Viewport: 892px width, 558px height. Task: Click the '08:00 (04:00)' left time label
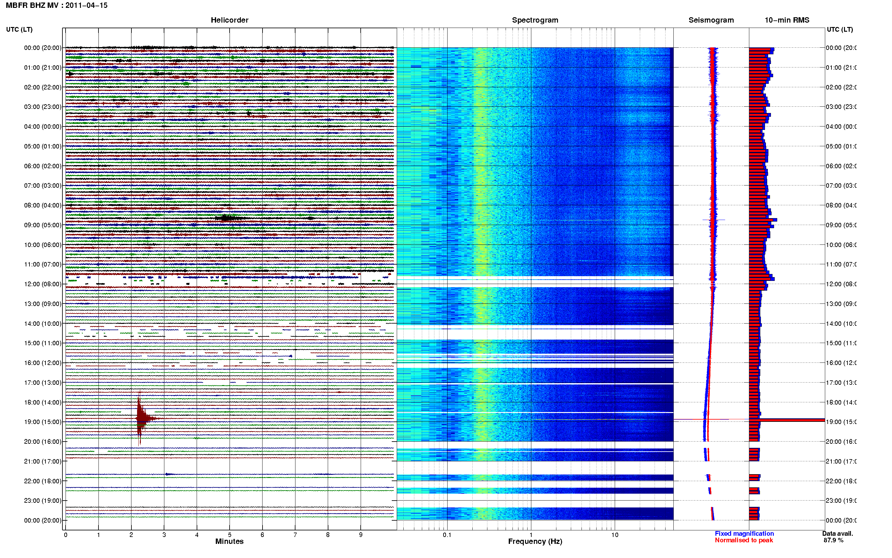click(x=42, y=205)
